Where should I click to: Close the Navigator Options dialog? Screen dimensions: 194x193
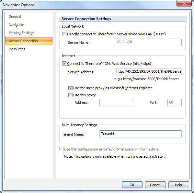click(x=184, y=3)
